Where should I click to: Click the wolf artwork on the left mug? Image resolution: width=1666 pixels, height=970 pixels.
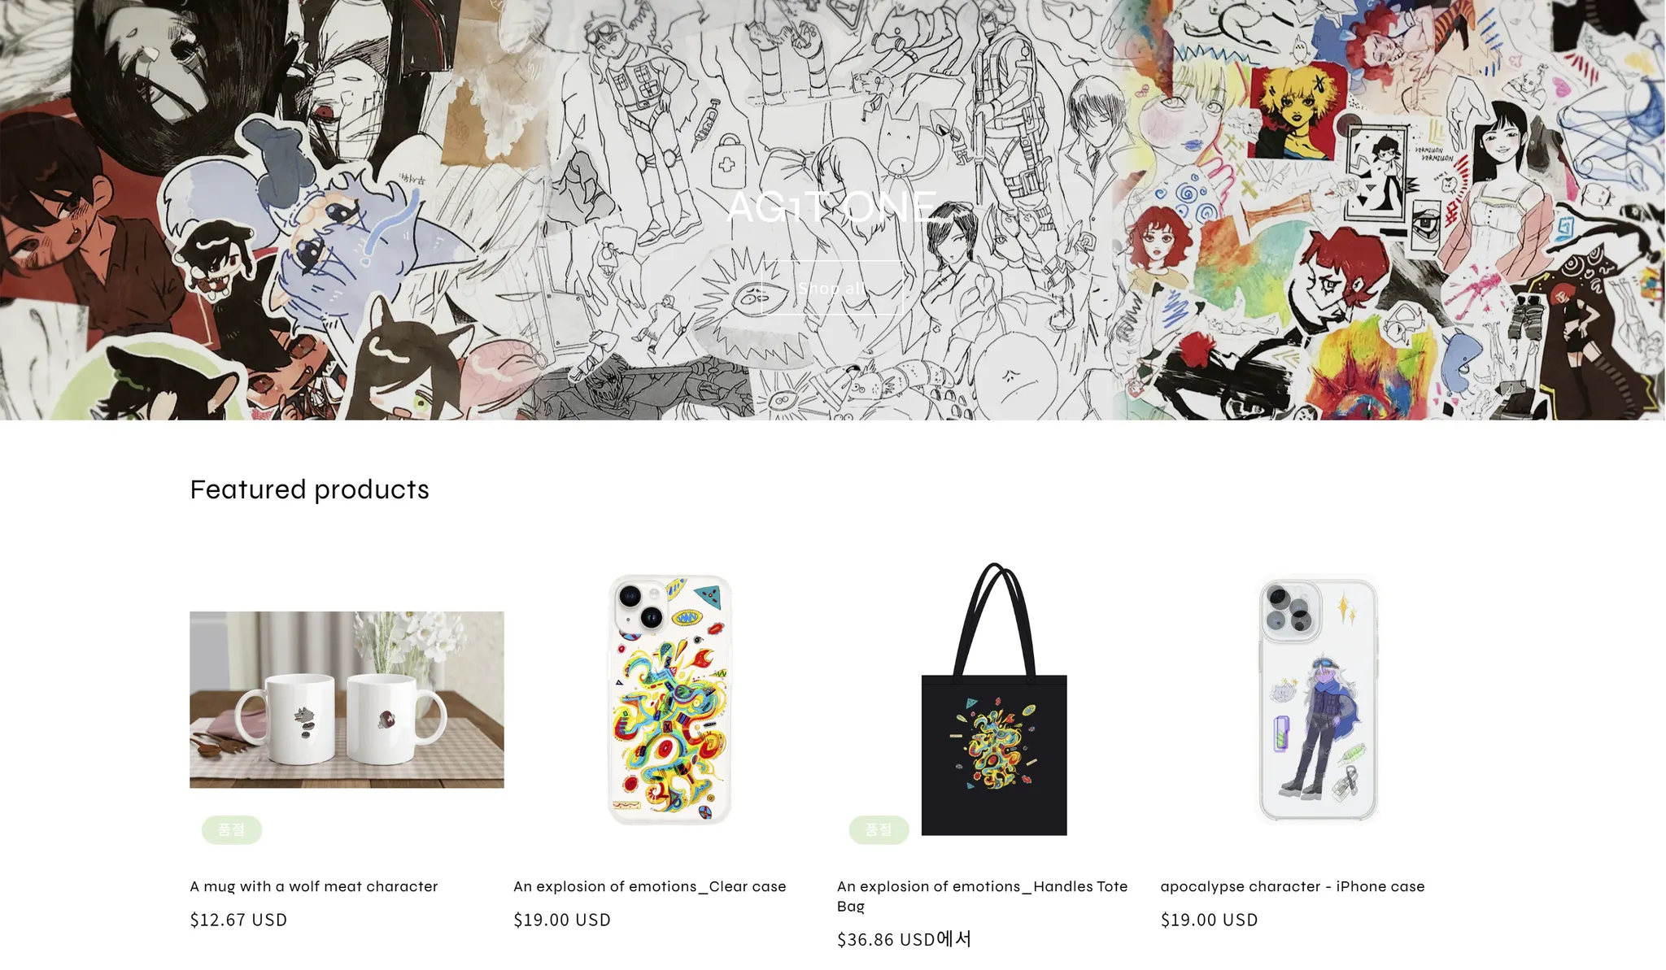click(x=303, y=721)
